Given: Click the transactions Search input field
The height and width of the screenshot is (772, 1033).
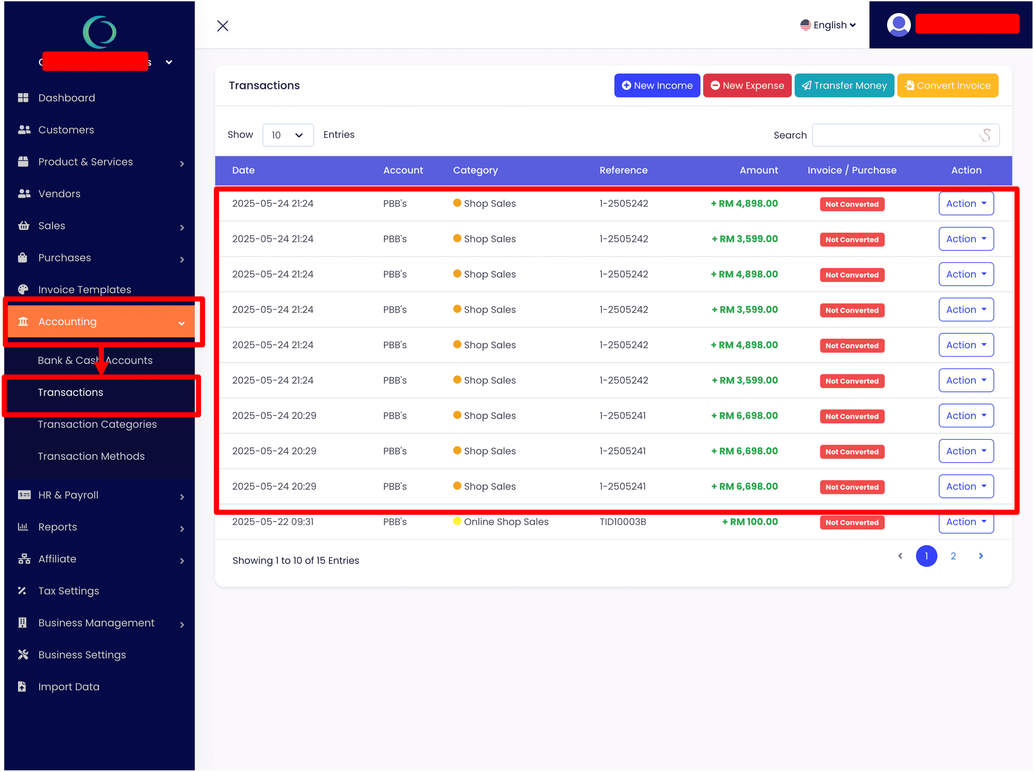Looking at the screenshot, I should point(897,135).
